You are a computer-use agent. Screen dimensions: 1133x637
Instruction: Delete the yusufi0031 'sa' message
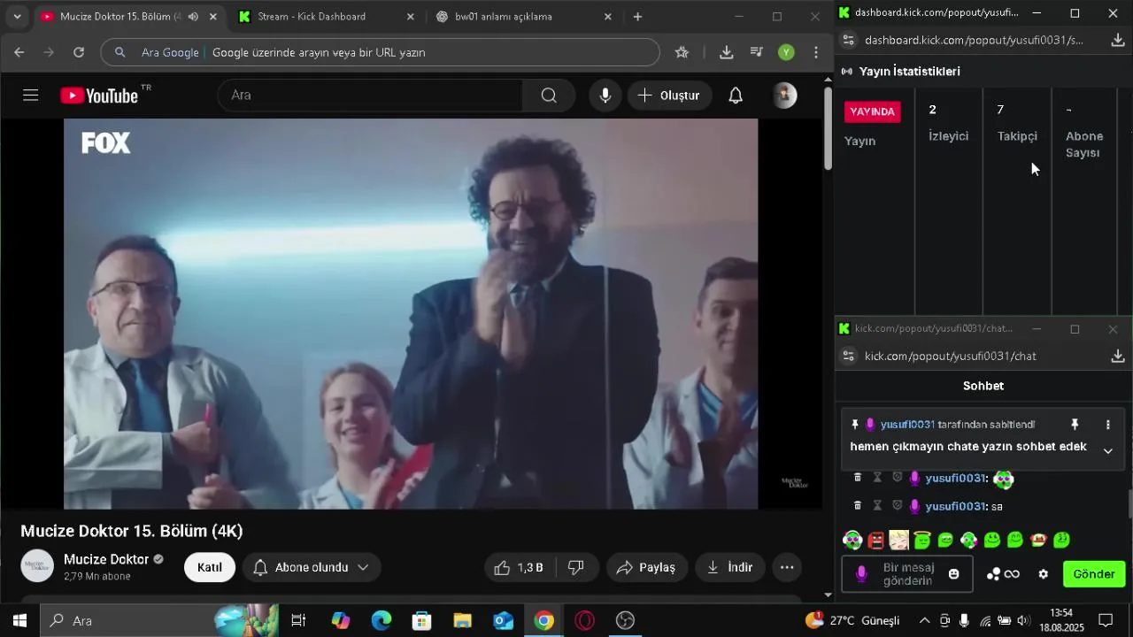tap(857, 506)
